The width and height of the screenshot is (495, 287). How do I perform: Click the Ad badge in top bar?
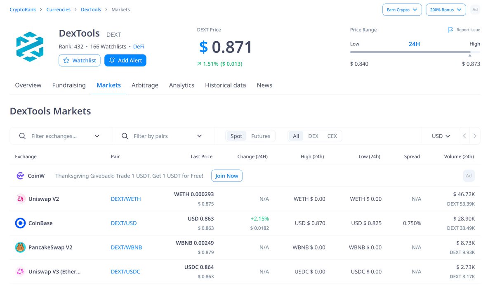tap(475, 9)
